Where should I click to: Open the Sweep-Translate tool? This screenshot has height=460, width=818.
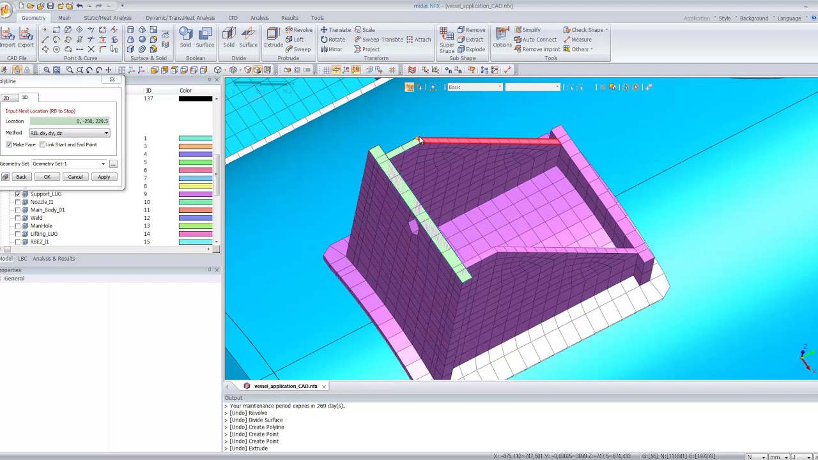tap(378, 40)
